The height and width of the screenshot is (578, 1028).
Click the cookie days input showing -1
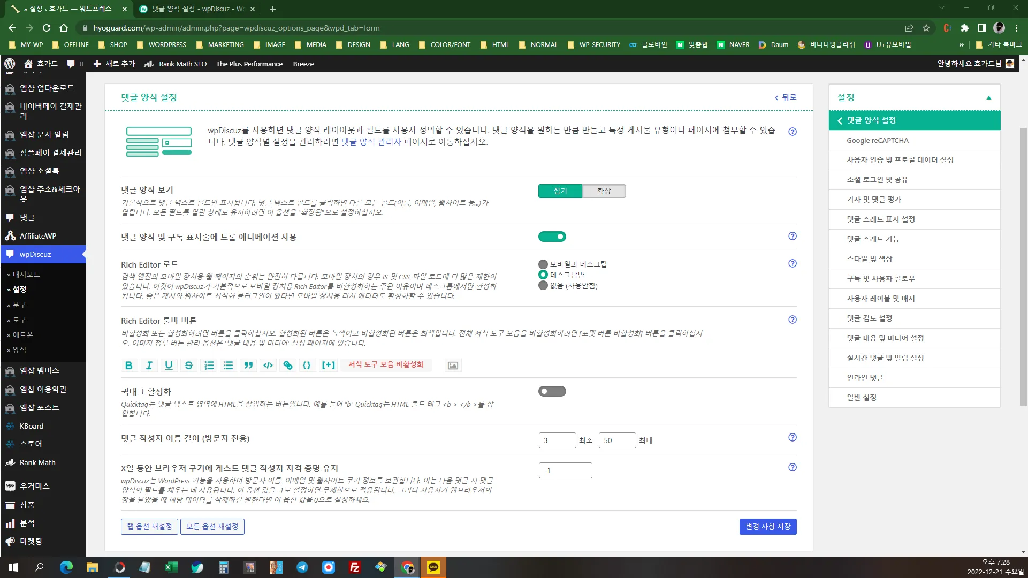[565, 470]
